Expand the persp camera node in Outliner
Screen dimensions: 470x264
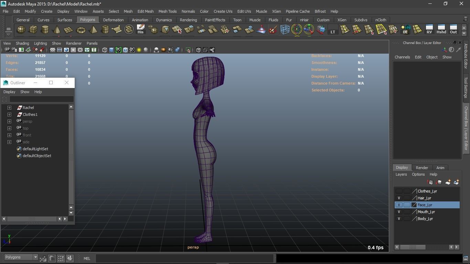[x=9, y=121]
